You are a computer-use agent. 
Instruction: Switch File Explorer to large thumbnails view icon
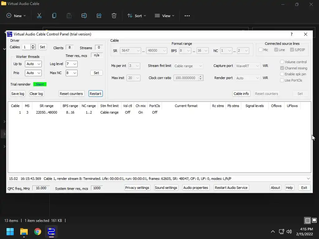tap(314, 220)
